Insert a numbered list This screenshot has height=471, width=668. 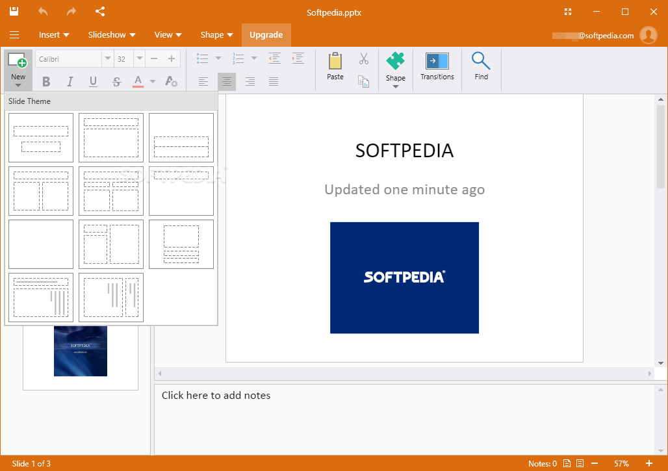(x=238, y=58)
